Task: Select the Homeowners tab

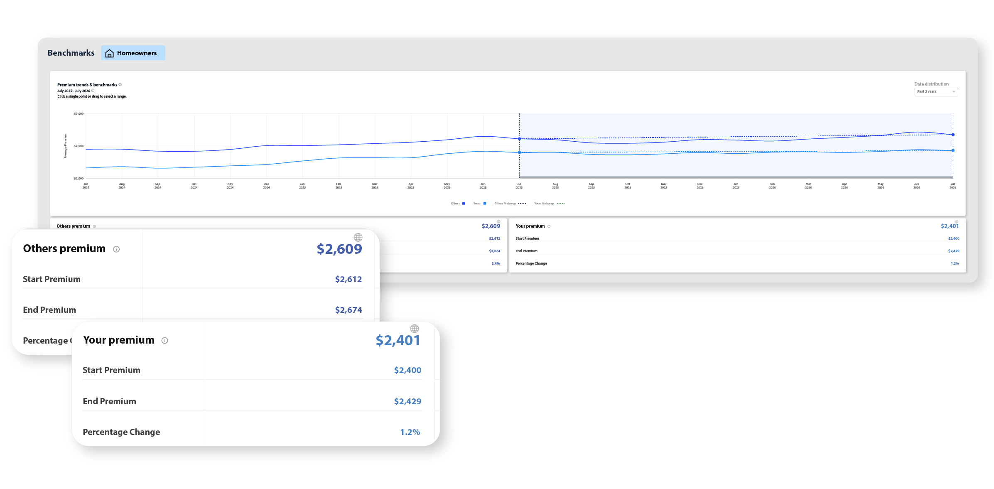Action: click(x=133, y=53)
